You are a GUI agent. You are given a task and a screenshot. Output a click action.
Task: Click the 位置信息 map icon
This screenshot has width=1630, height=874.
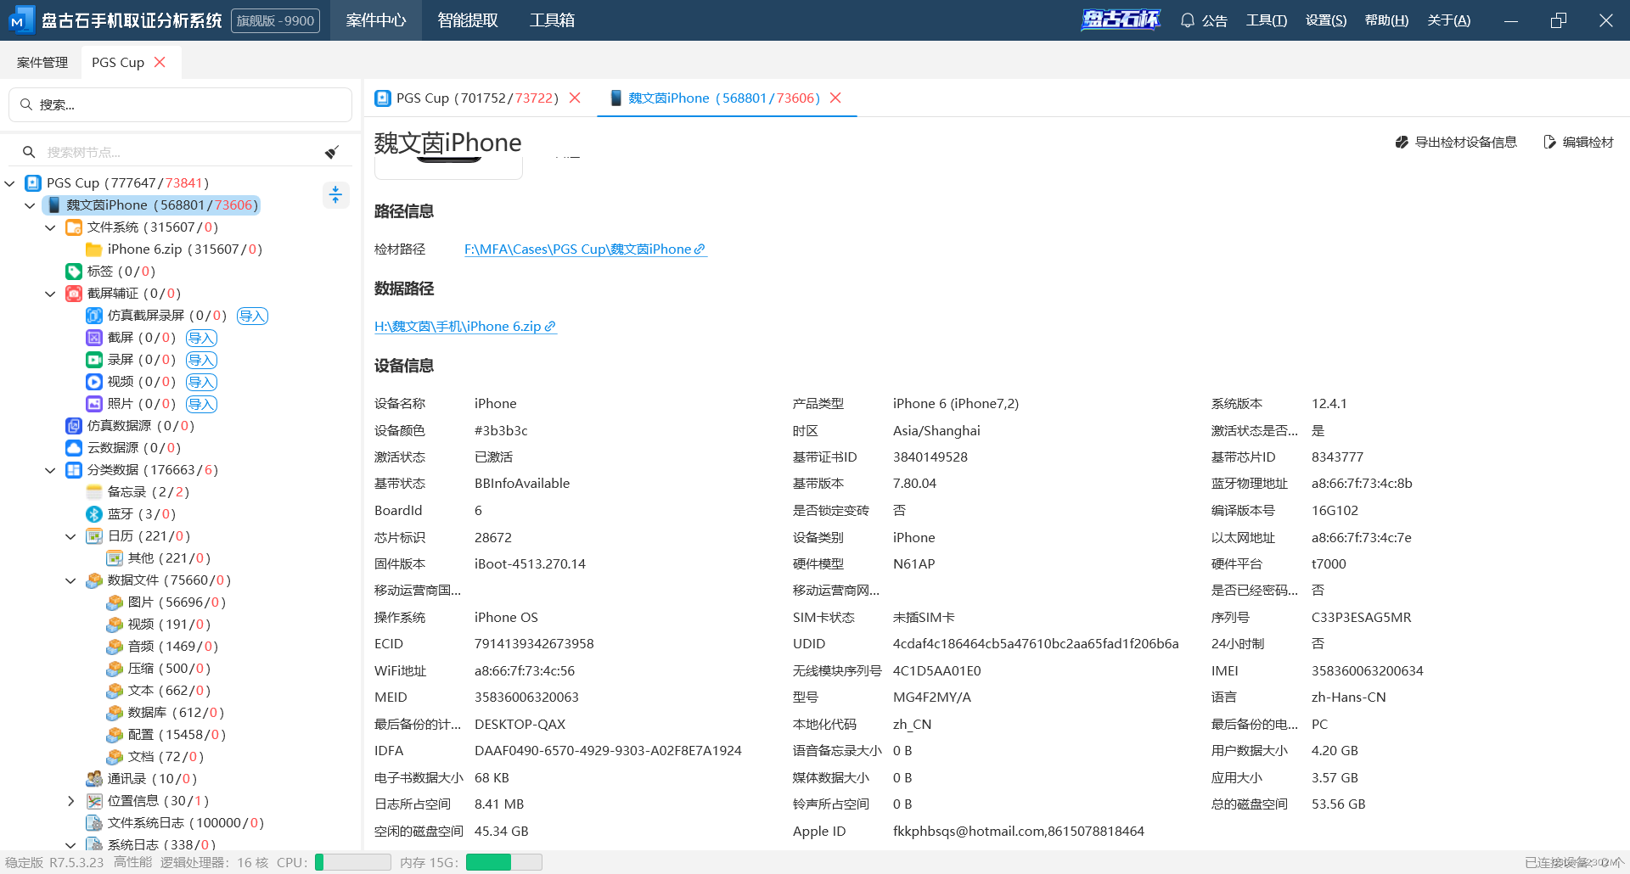(94, 801)
